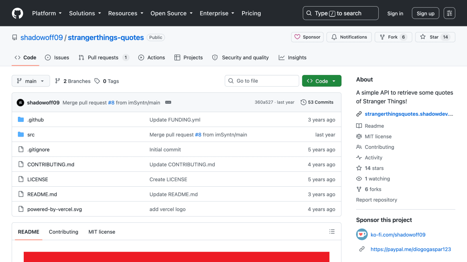
Task: Expand the Resources menu
Action: click(x=126, y=13)
